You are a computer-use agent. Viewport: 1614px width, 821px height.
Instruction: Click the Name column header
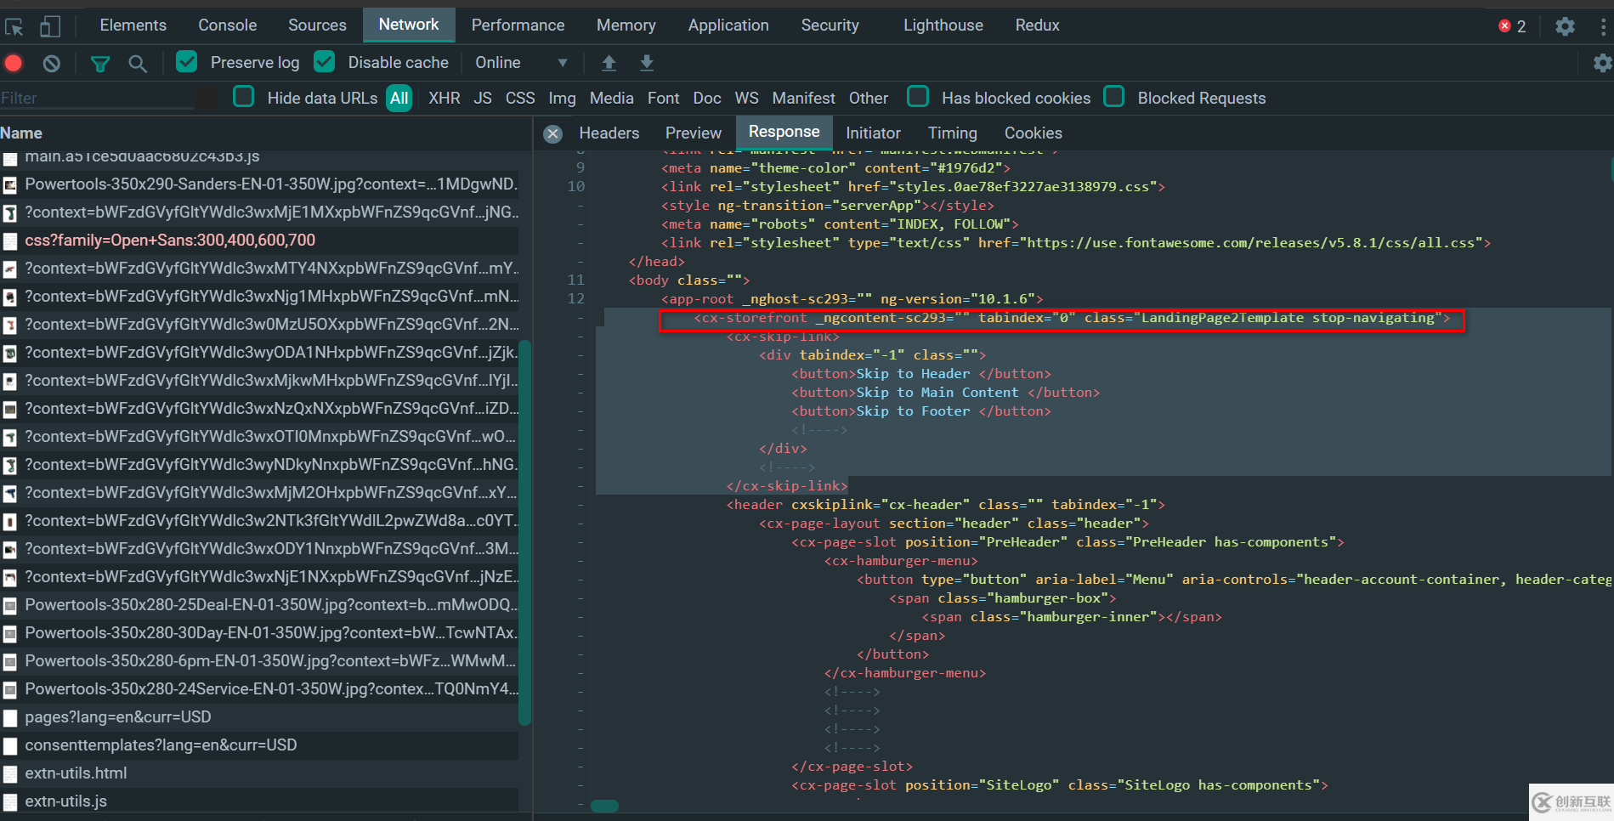263,133
